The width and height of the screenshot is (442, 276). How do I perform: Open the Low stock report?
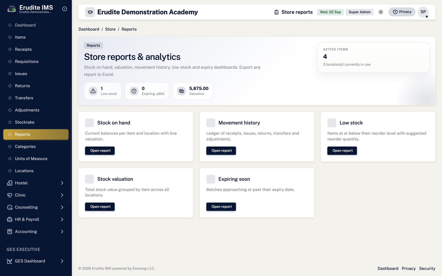(x=342, y=151)
